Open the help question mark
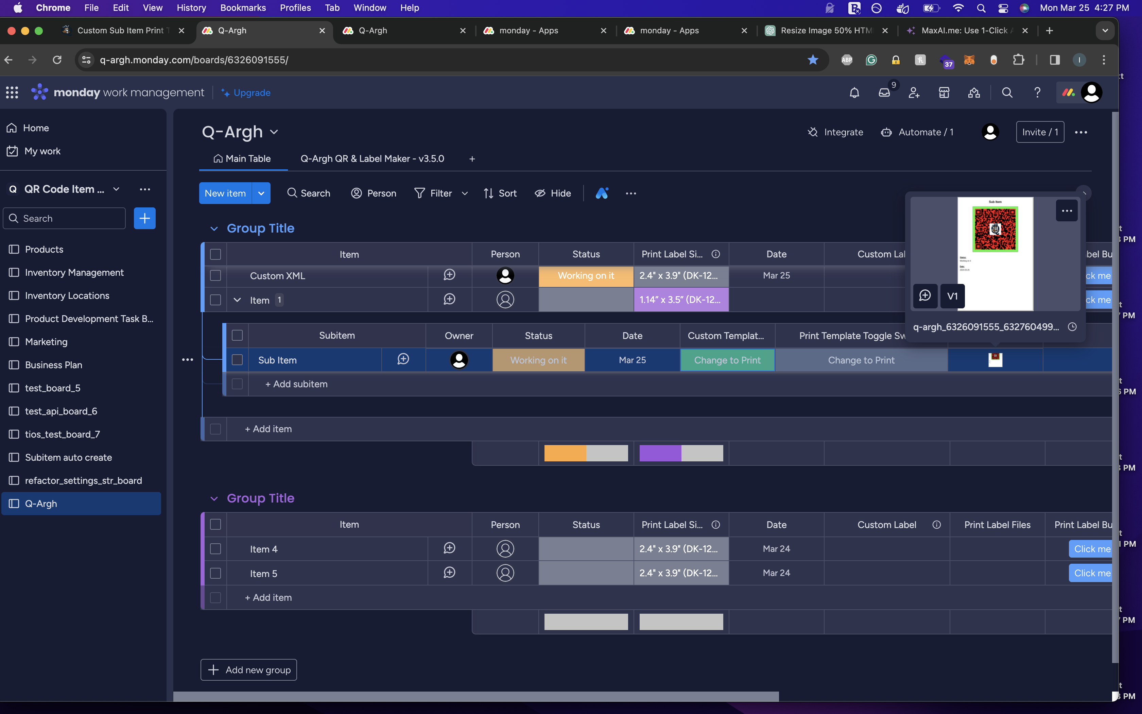The image size is (1142, 714). (1037, 92)
